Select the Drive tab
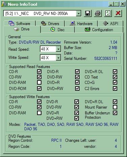Image resolution: width=127 pixels, height=157 pixels. coord(22,29)
